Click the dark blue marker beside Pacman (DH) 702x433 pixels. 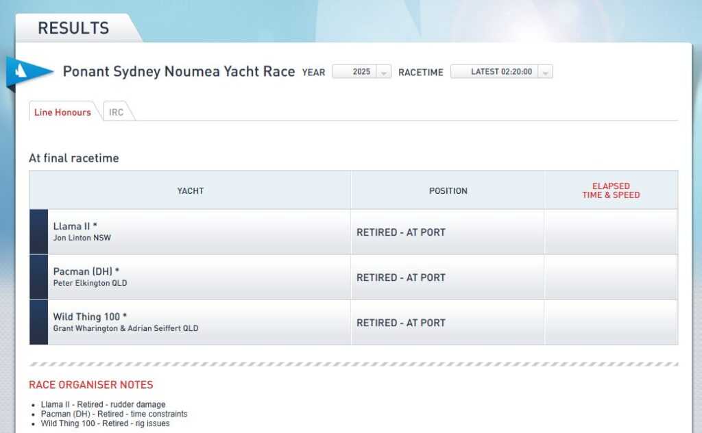(x=38, y=277)
